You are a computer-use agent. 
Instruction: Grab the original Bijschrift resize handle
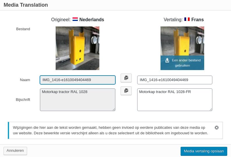pyautogui.click(x=114, y=109)
